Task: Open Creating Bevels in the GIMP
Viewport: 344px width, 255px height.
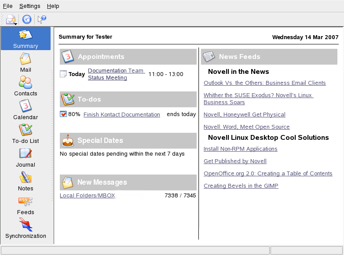Action: [241, 186]
